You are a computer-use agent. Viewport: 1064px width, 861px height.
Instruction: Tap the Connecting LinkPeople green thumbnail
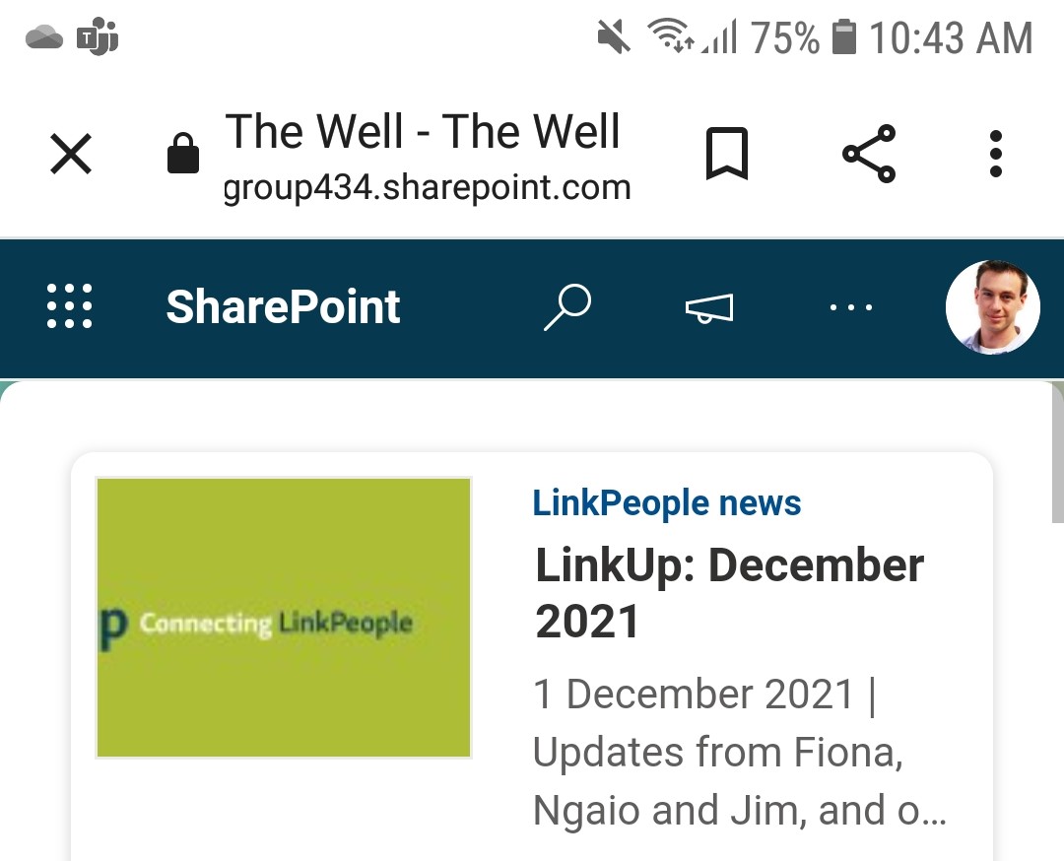[284, 618]
